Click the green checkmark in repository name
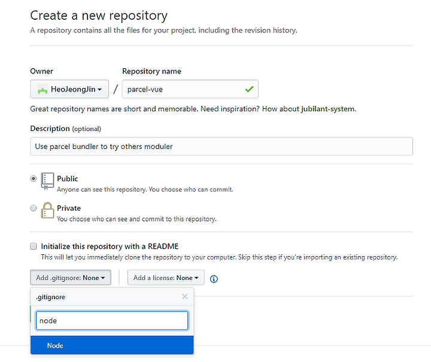431x362 pixels. pyautogui.click(x=249, y=89)
